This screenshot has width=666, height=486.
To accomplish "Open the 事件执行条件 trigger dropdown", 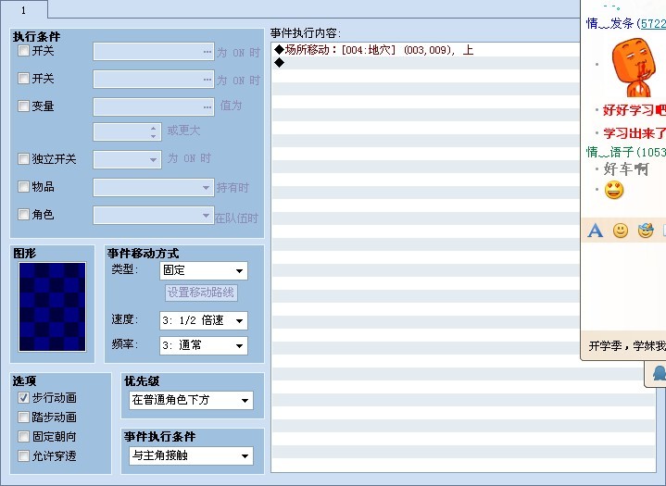I will (x=191, y=455).
